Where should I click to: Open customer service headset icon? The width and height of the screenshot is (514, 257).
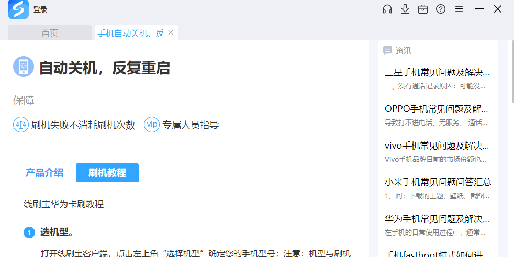tap(387, 9)
